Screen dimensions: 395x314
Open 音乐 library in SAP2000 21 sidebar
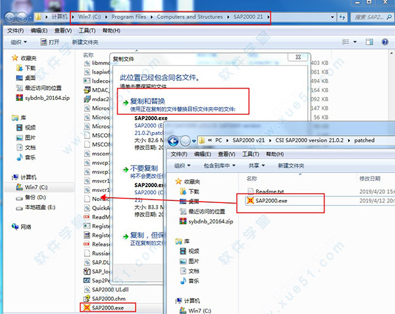(26, 158)
